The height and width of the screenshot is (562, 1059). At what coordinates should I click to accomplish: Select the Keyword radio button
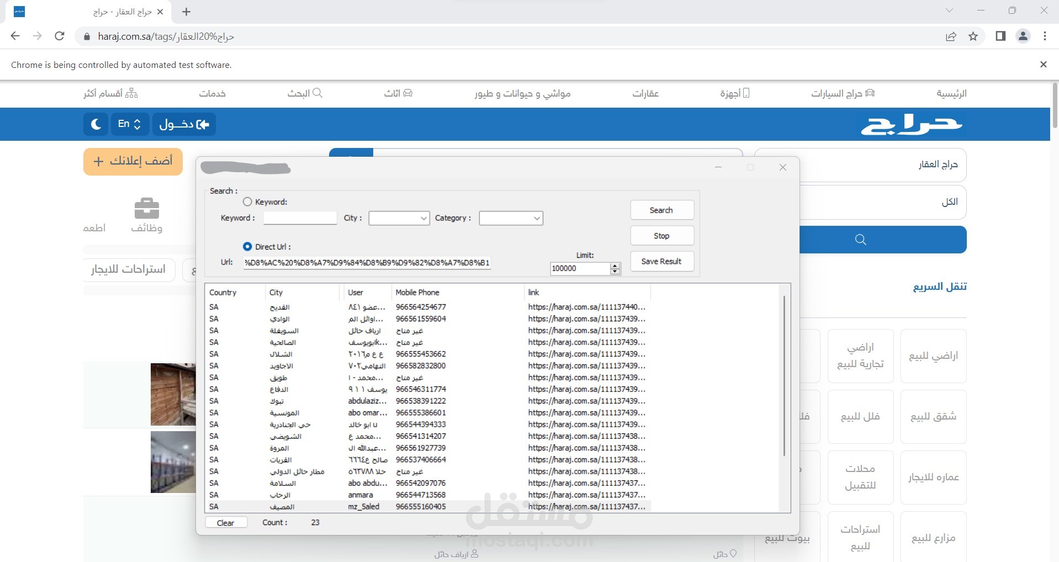pyautogui.click(x=247, y=202)
